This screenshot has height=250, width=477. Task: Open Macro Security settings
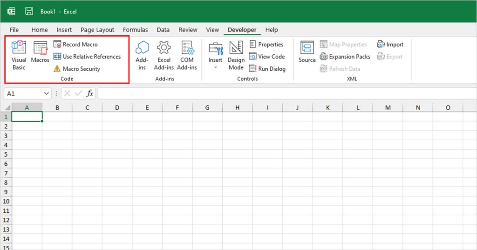pos(77,69)
